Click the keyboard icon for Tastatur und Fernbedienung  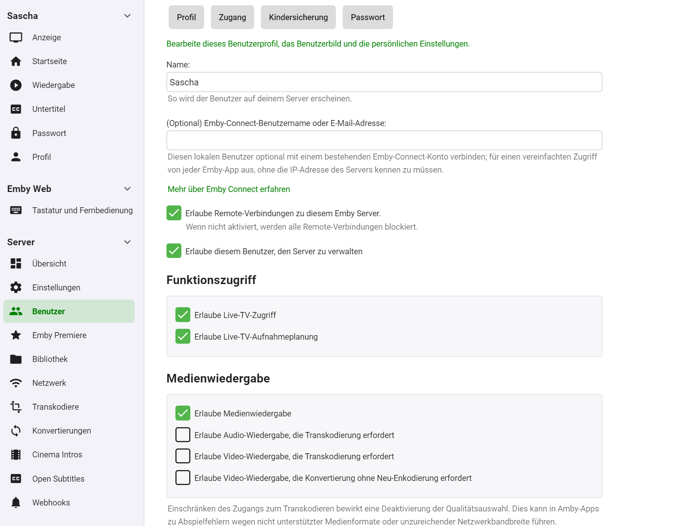16,211
